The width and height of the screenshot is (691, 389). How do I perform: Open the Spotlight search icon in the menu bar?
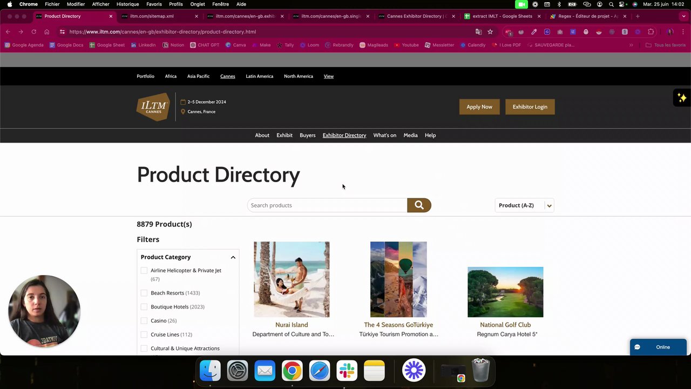coord(611,4)
